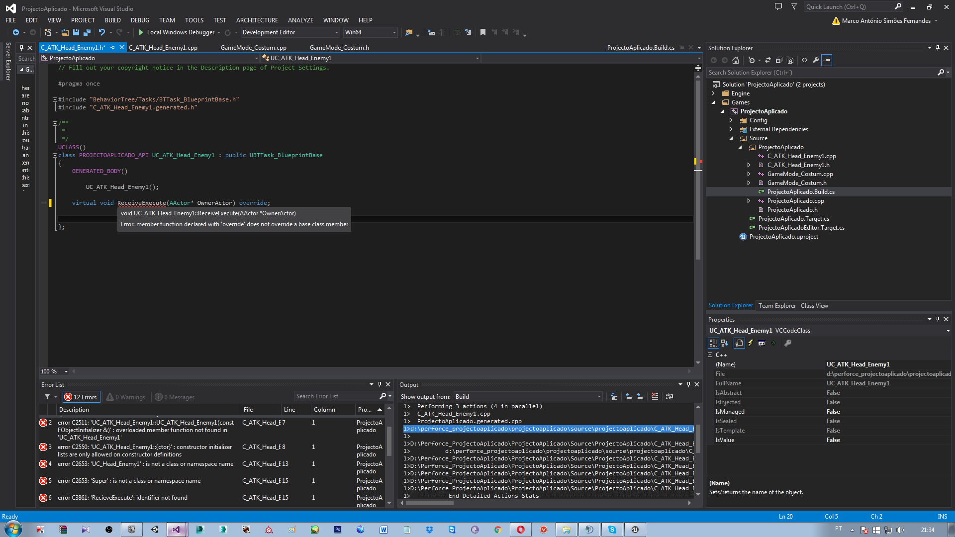
Task: Click the Show All Files icon
Action: pos(790,60)
